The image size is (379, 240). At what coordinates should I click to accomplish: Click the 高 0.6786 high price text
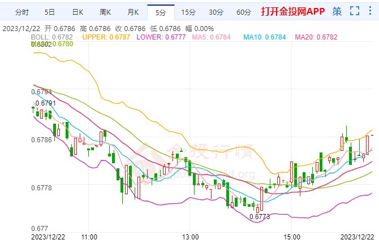click(x=95, y=29)
